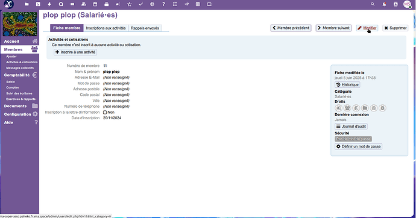
Task: Go to the previous member
Action: pyautogui.click(x=291, y=28)
